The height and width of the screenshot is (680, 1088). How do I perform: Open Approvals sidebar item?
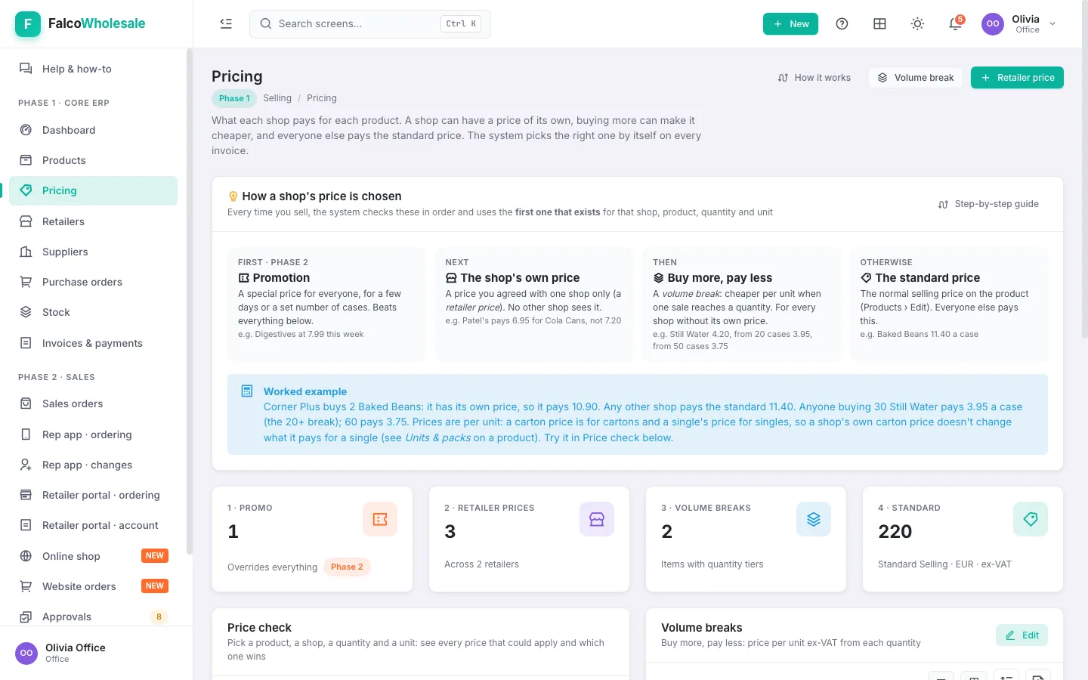[94, 617]
